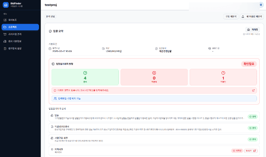The height and width of the screenshot is (157, 266).
Task: Click the green card showing 4
Action: (x=85, y=77)
